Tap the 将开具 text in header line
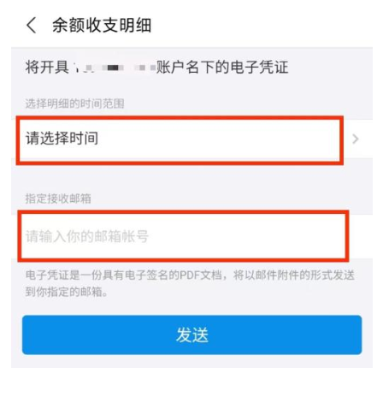 click(x=47, y=68)
